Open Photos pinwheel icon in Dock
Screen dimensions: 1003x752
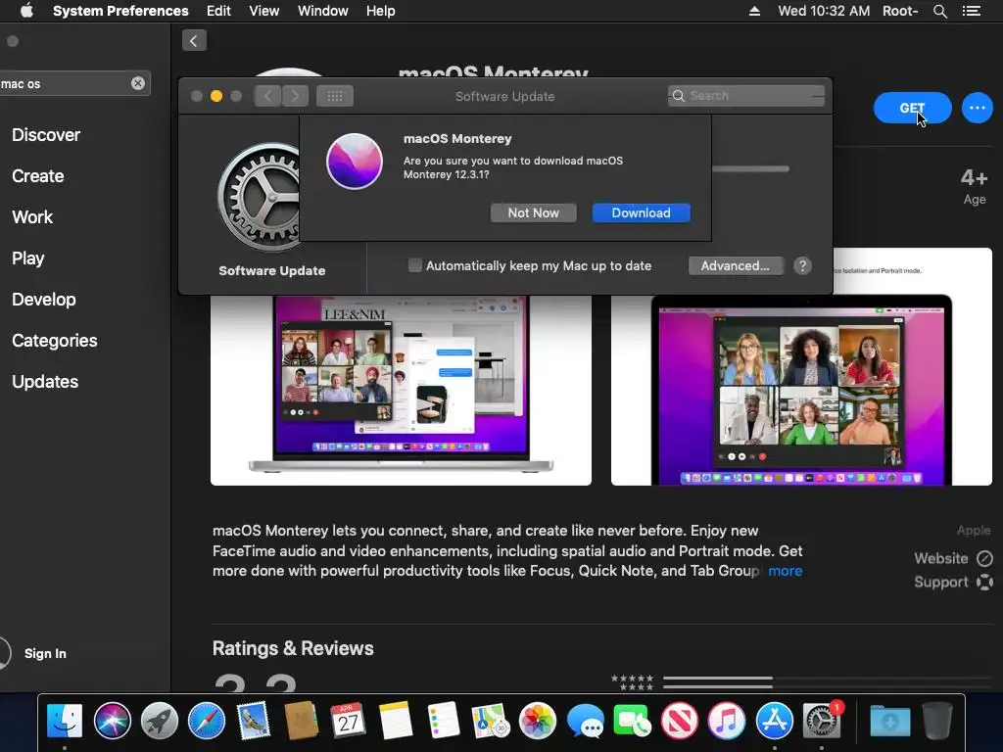[538, 720]
